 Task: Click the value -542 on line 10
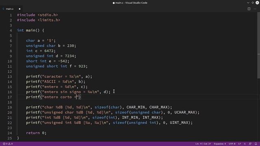[x=63, y=61]
